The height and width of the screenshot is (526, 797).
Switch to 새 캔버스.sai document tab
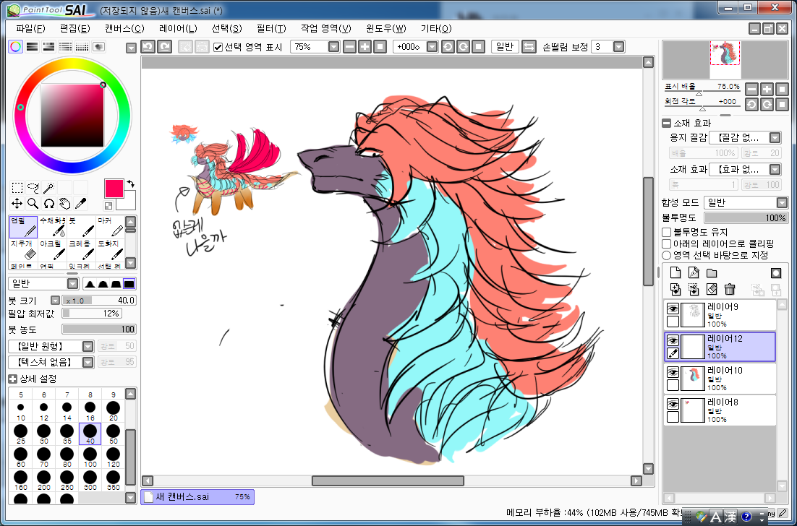coord(197,497)
